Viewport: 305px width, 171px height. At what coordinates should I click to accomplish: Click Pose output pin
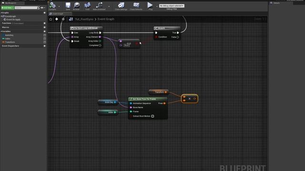[164, 104]
